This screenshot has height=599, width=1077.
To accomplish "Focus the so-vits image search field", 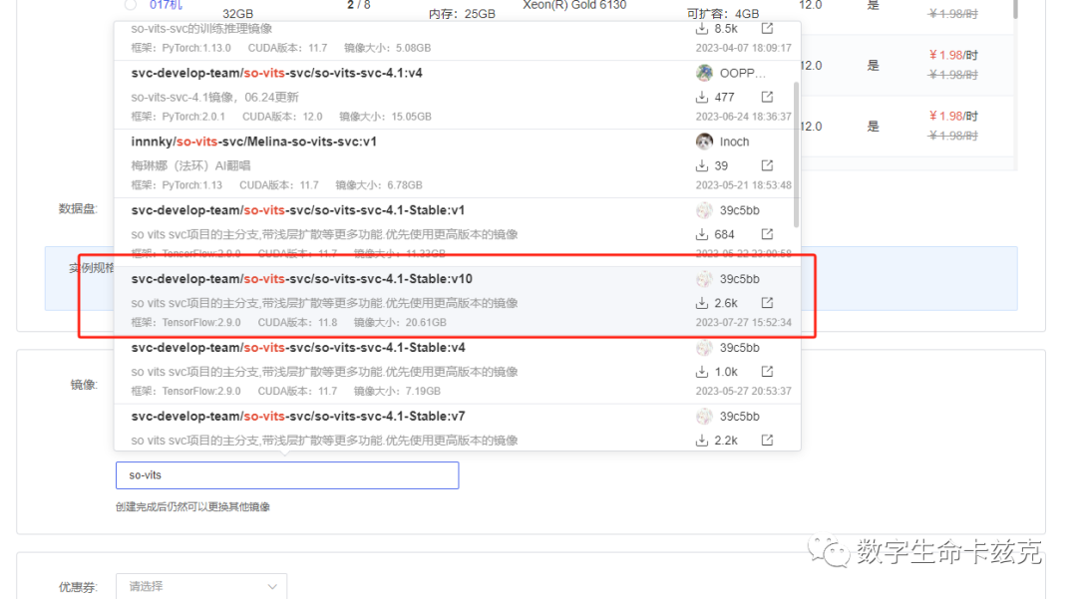I will coord(287,474).
